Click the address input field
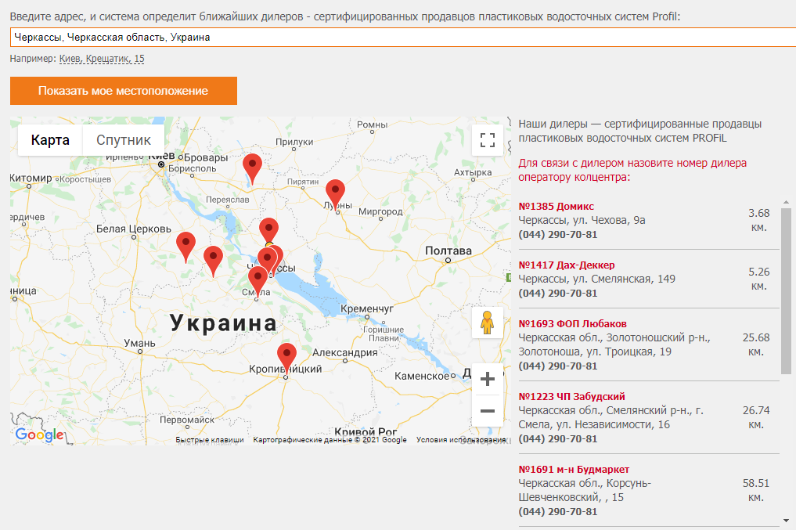 (x=402, y=37)
